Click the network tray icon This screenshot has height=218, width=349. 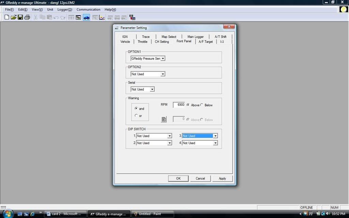(323, 214)
